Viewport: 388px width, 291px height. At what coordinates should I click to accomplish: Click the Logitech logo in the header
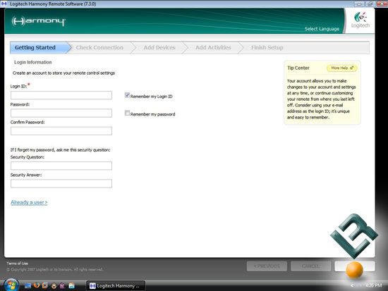[360, 20]
